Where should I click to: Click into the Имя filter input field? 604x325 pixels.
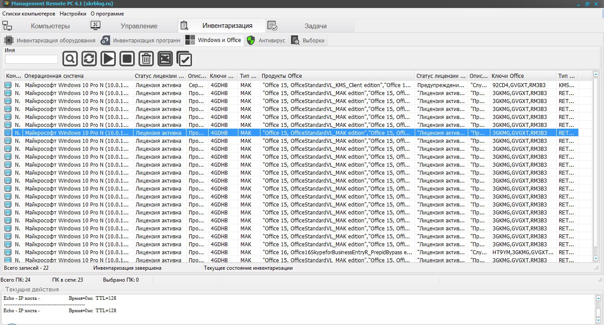click(31, 59)
